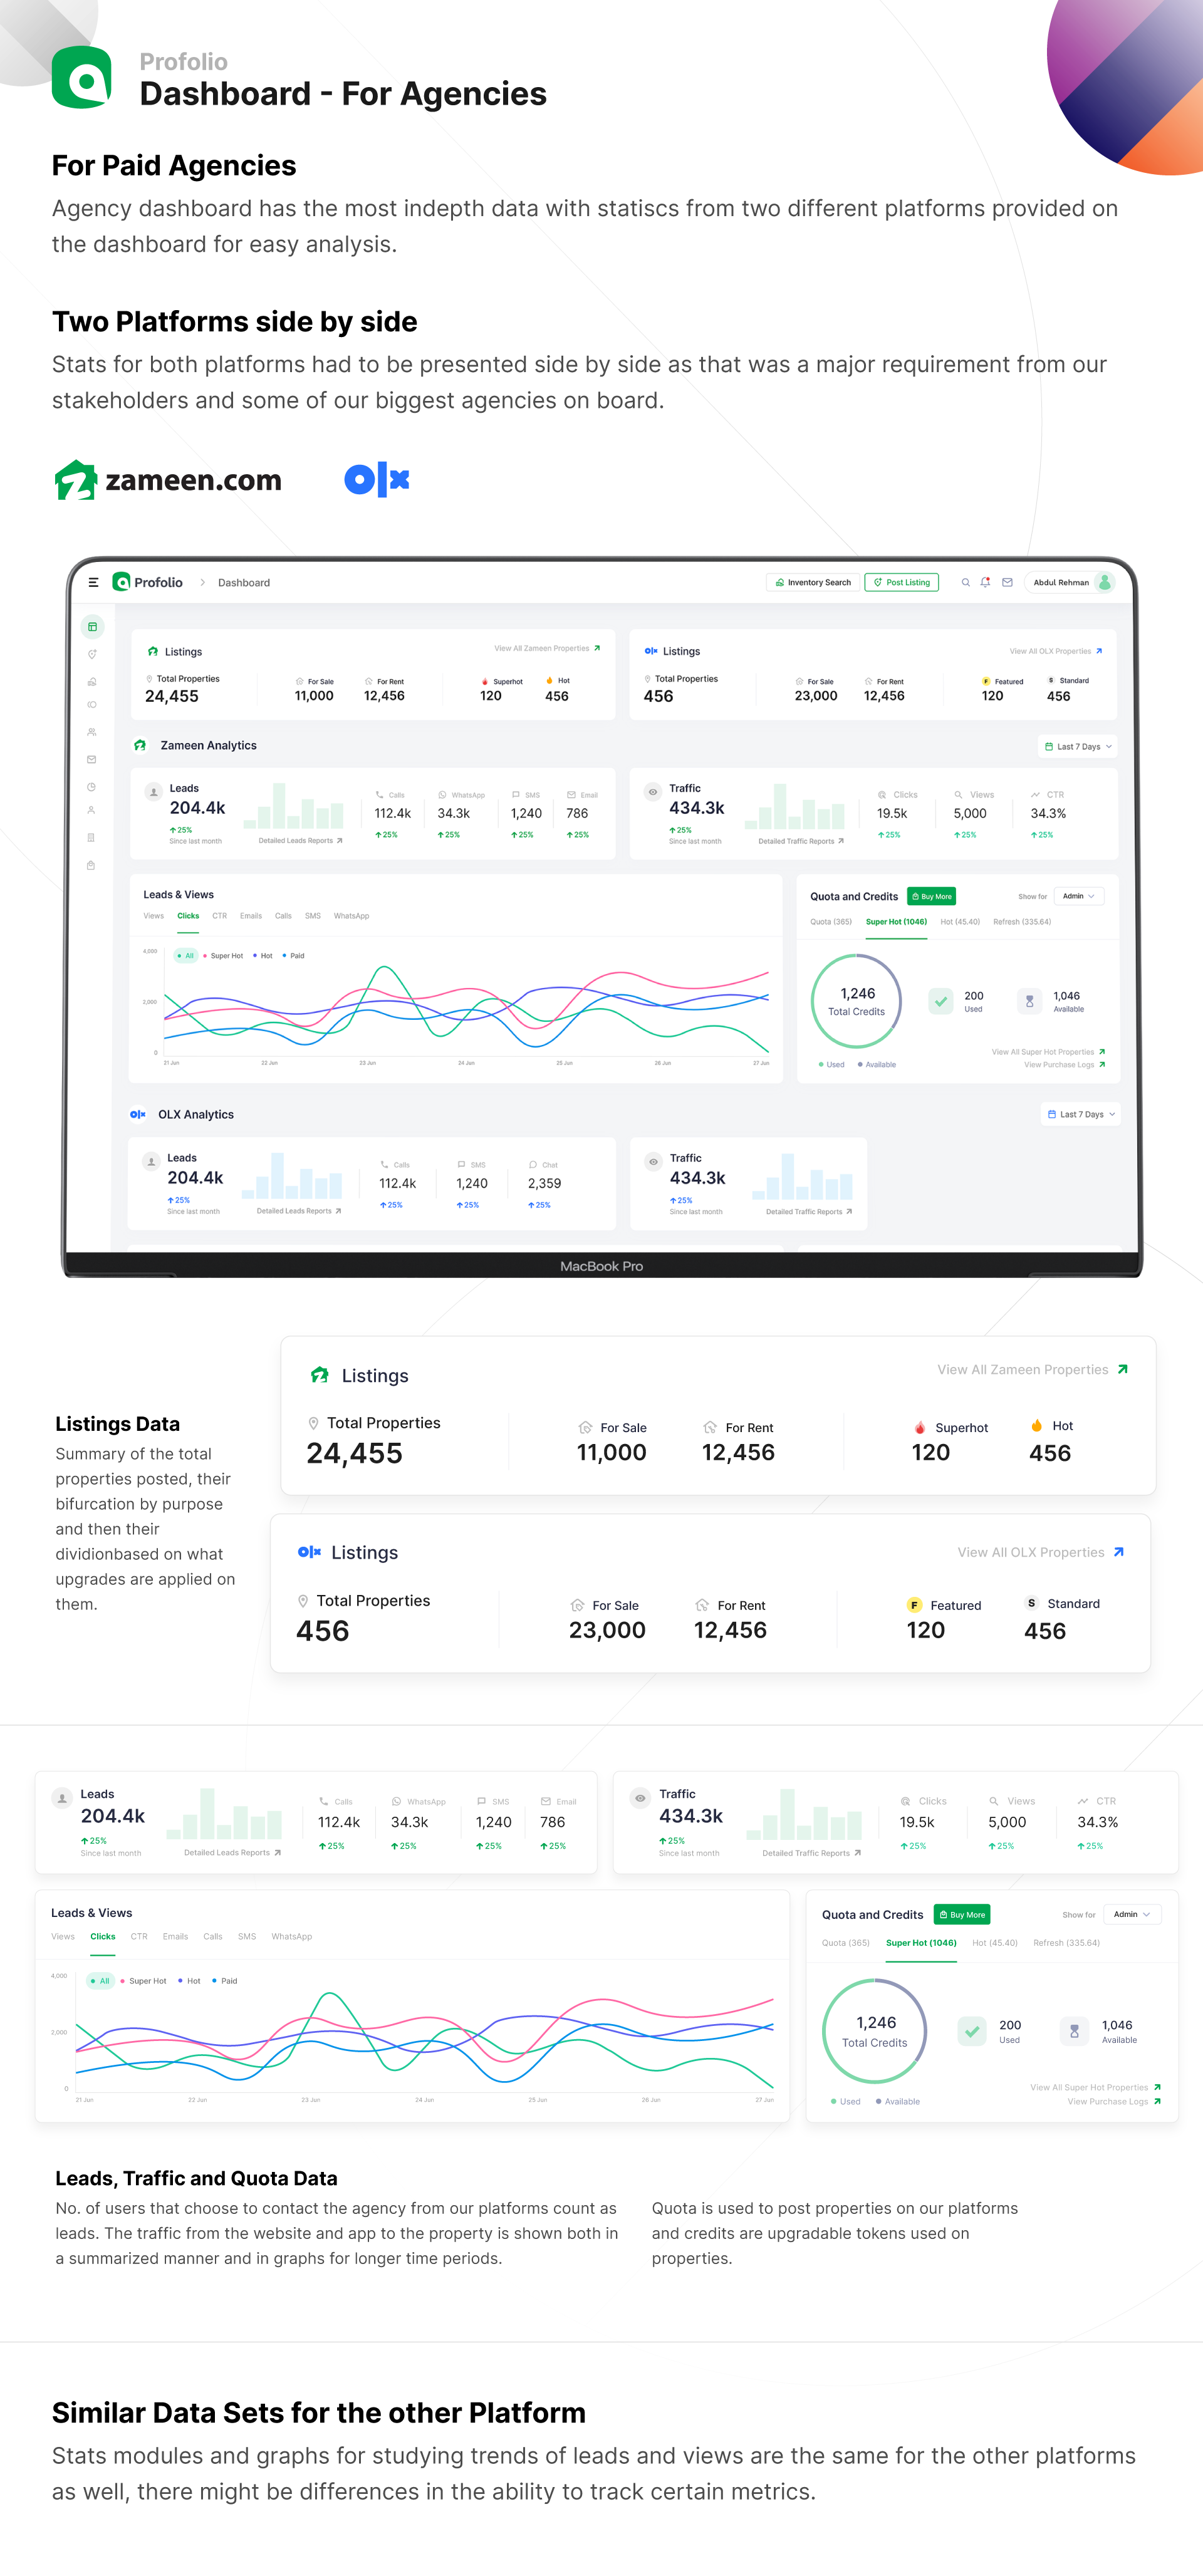Click the green bar chart in enlarged Leads card
The image size is (1203, 2576).
[224, 1814]
